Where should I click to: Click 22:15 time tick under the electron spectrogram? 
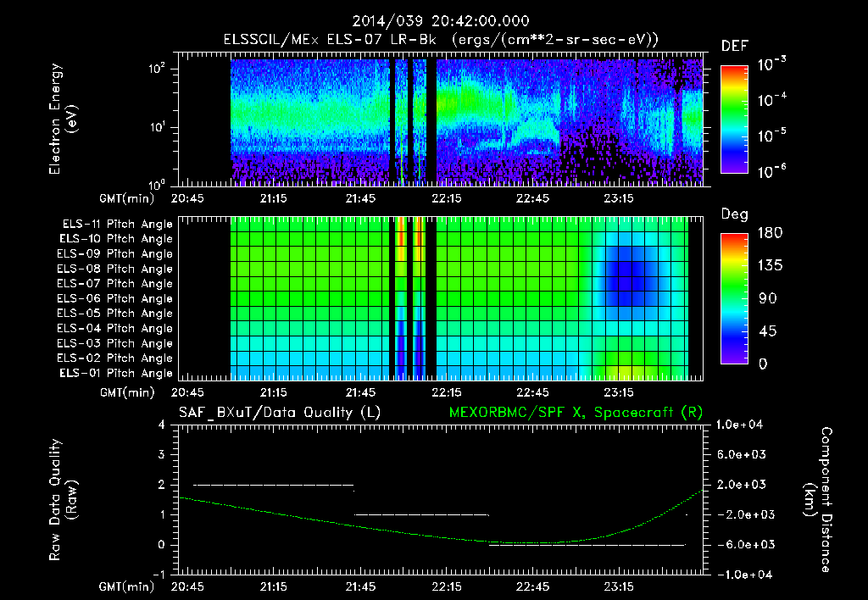point(446,198)
